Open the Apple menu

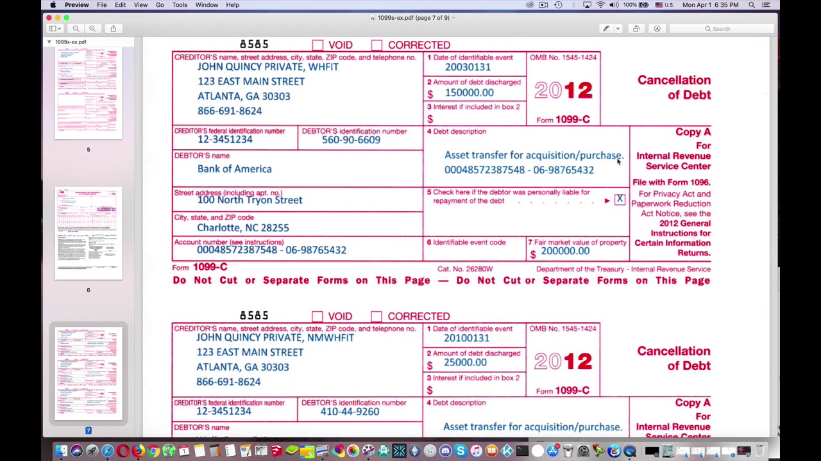[53, 5]
